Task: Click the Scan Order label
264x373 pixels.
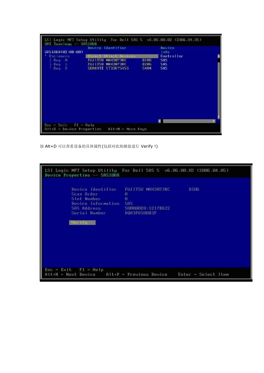Action: pyautogui.click(x=85, y=194)
